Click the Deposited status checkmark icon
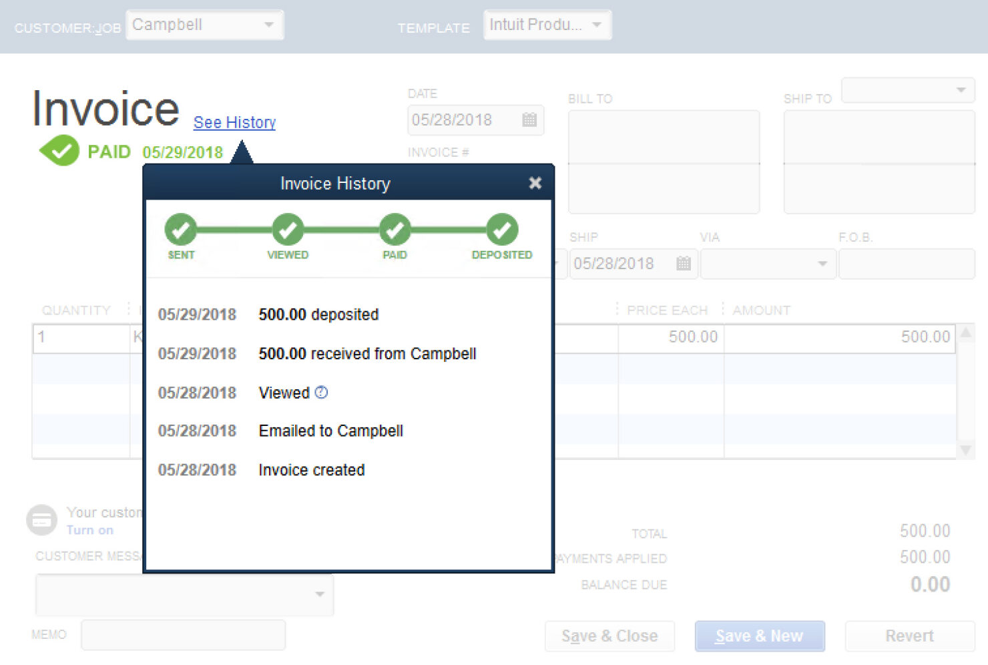 pyautogui.click(x=502, y=230)
